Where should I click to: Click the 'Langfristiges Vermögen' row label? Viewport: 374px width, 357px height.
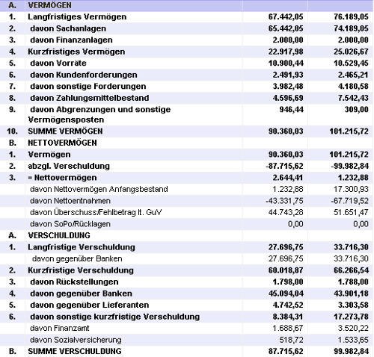77,16
